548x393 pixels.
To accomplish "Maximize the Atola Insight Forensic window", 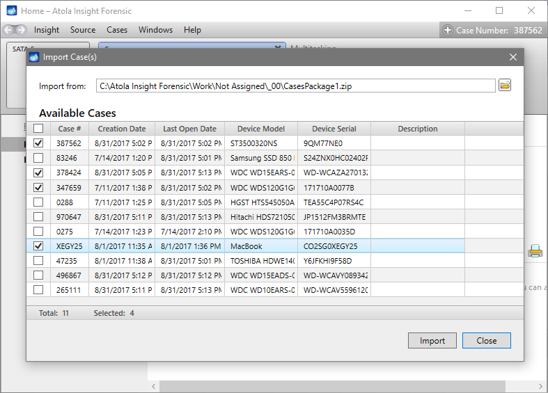I will tap(499, 10).
